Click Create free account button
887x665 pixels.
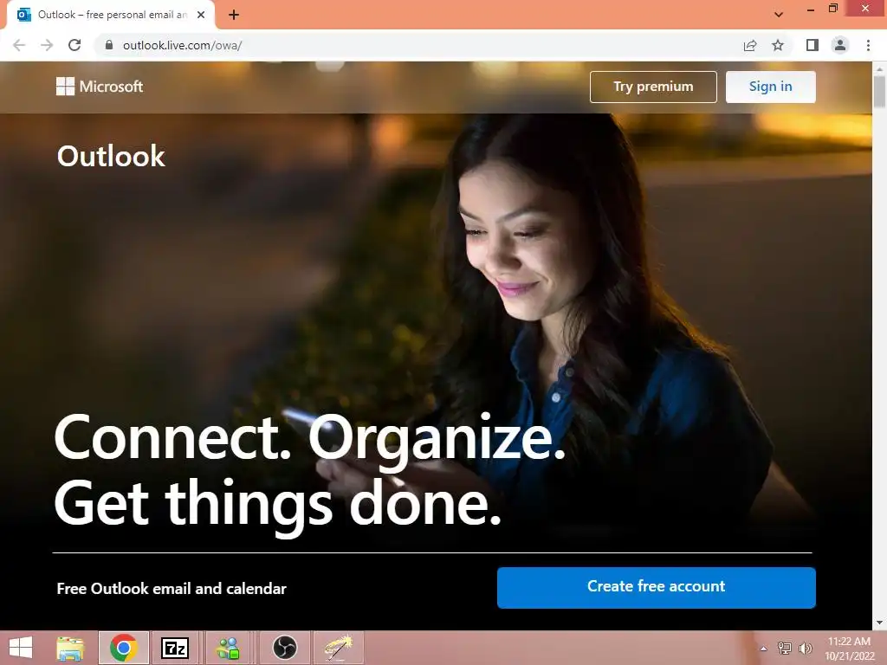(657, 588)
